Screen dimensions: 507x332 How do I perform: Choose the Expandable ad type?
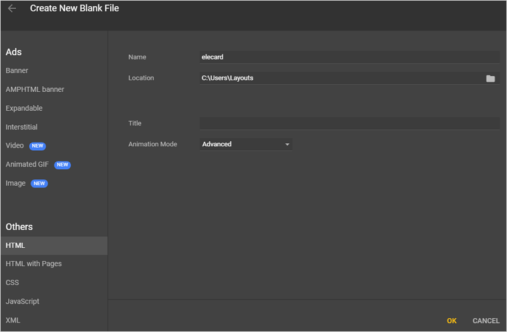pyautogui.click(x=24, y=108)
